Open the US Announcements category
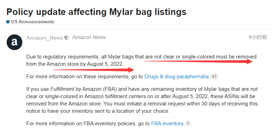This screenshot has height=135, width=272. [32, 22]
